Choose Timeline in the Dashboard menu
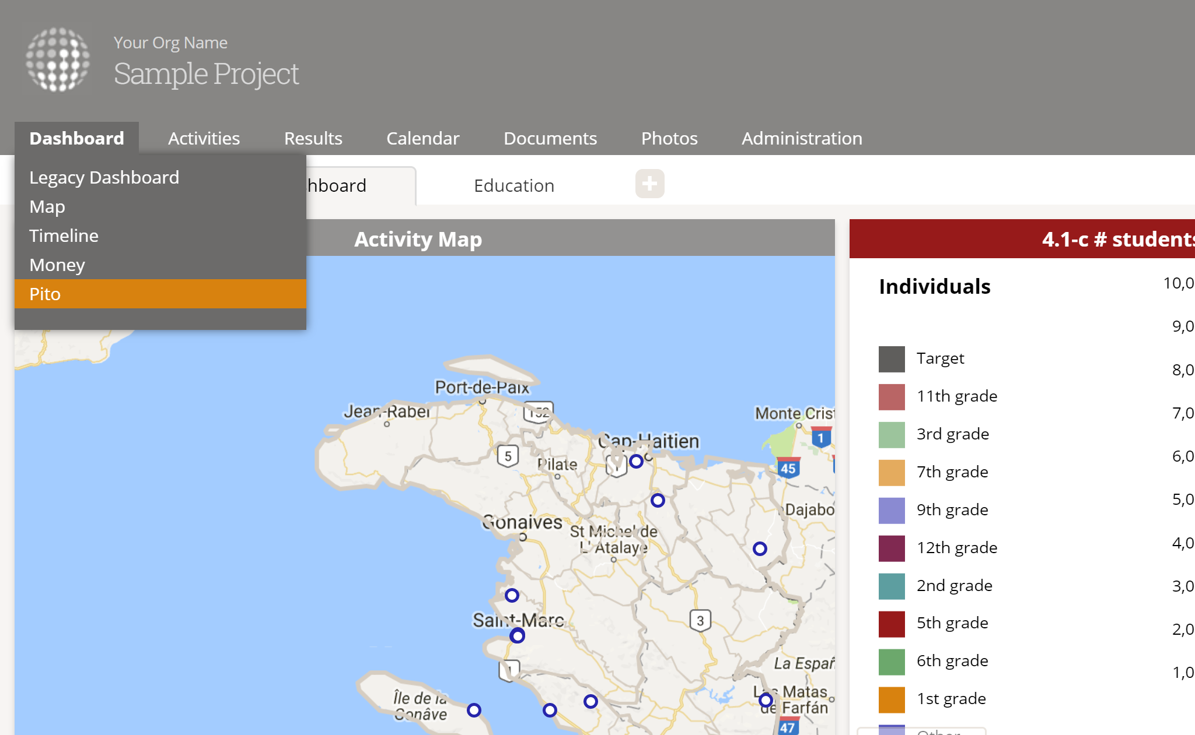This screenshot has width=1195, height=735. click(64, 236)
